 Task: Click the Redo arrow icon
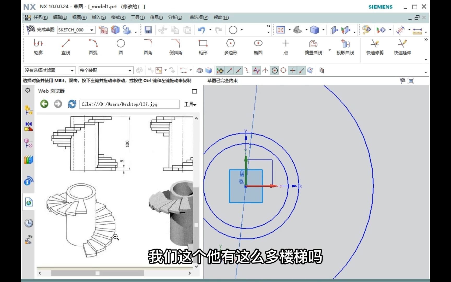pos(218,30)
